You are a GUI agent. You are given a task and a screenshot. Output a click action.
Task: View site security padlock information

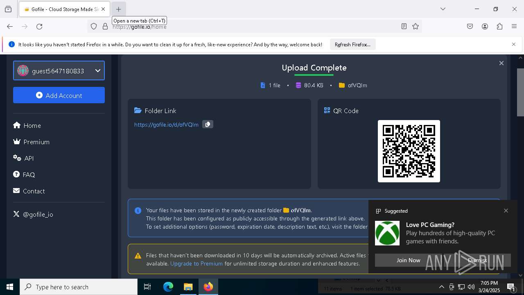(x=105, y=27)
